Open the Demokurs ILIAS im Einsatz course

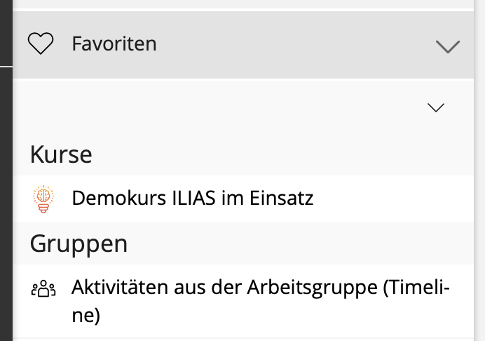[x=192, y=199]
